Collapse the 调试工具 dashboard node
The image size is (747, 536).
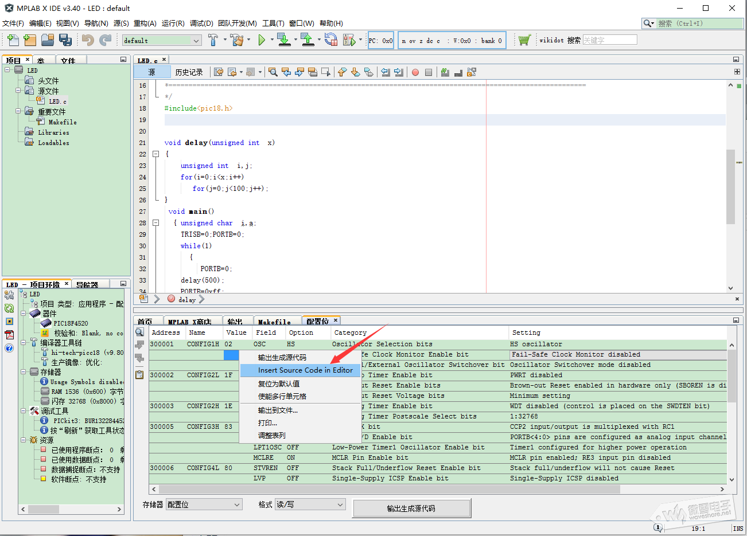pyautogui.click(x=24, y=410)
